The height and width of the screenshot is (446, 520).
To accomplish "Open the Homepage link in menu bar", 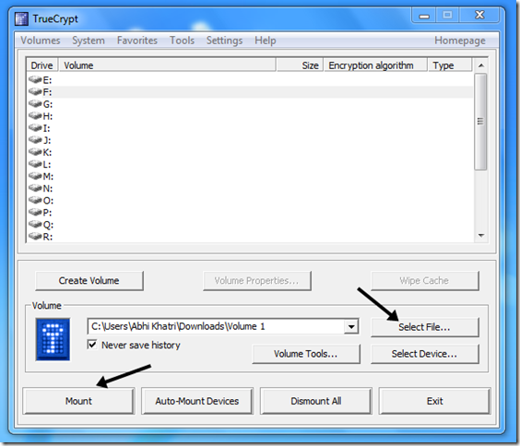I will click(460, 41).
